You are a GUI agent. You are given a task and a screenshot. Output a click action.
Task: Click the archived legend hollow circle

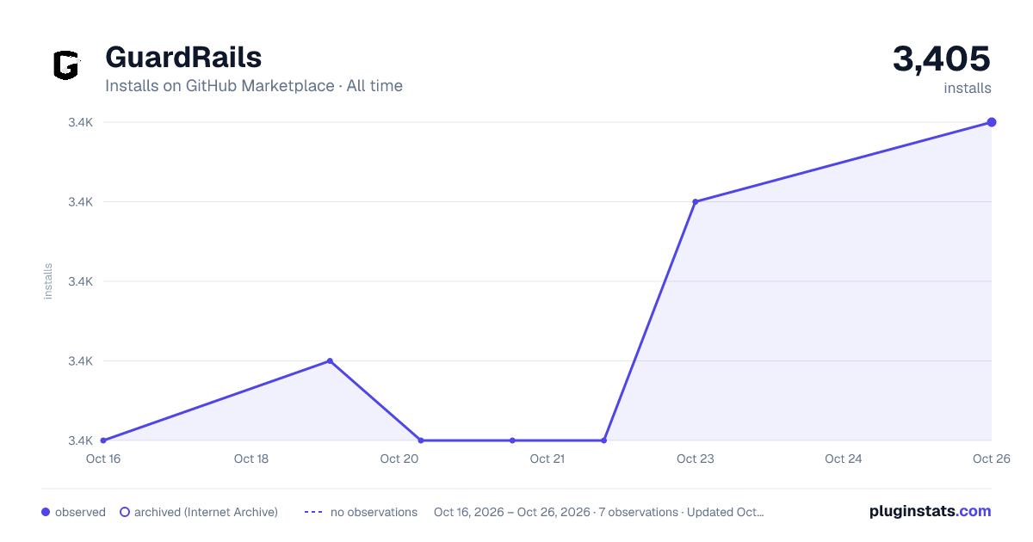[125, 512]
